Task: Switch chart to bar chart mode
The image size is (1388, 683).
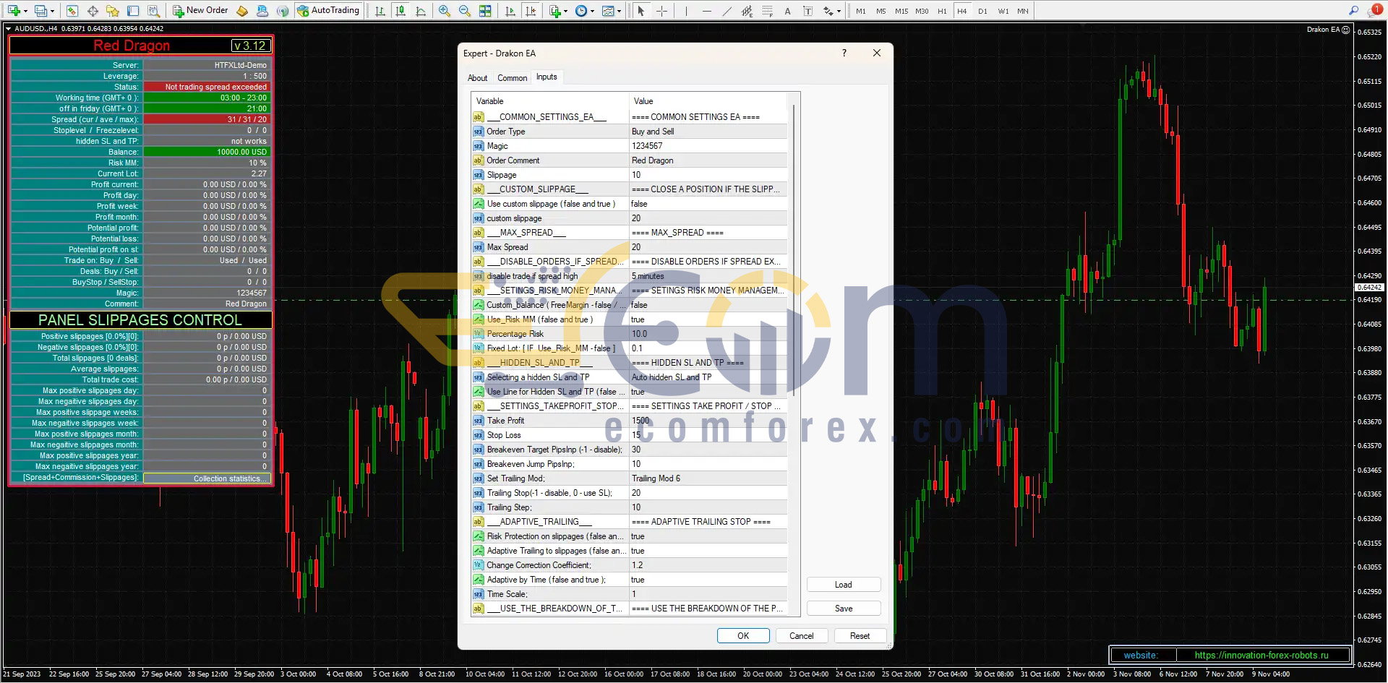Action: click(380, 11)
